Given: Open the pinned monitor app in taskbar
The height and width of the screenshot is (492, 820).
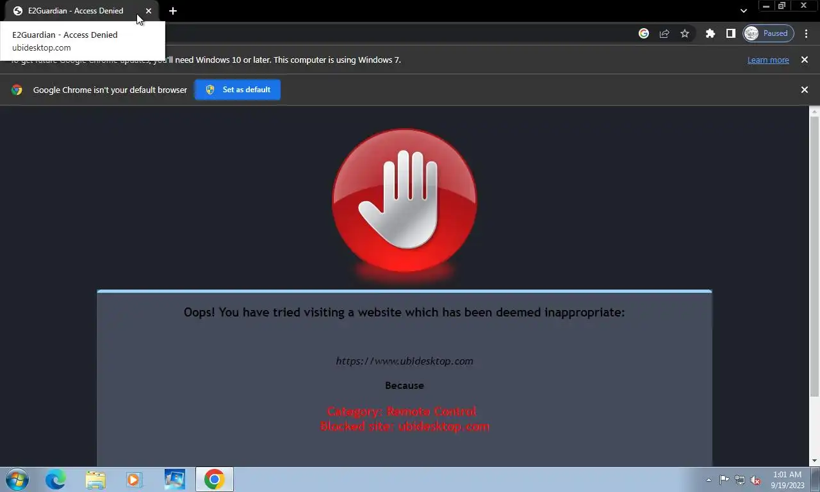Looking at the screenshot, I should tap(174, 479).
